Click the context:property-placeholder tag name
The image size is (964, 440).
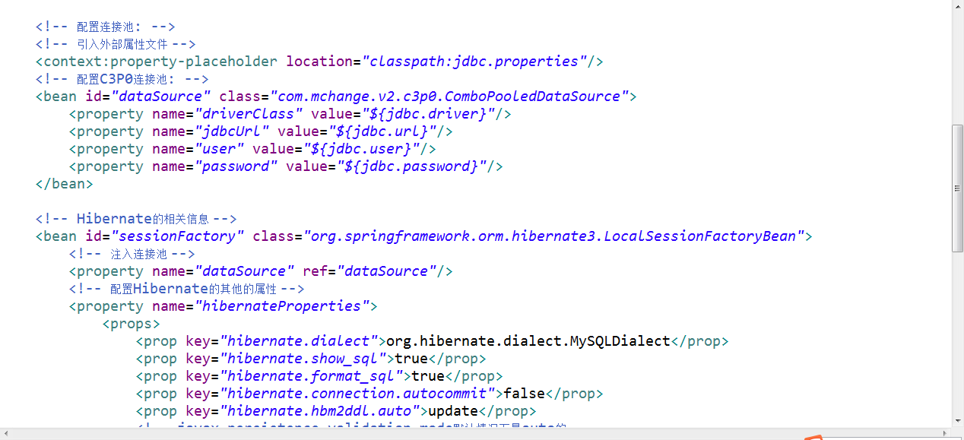pyautogui.click(x=160, y=62)
